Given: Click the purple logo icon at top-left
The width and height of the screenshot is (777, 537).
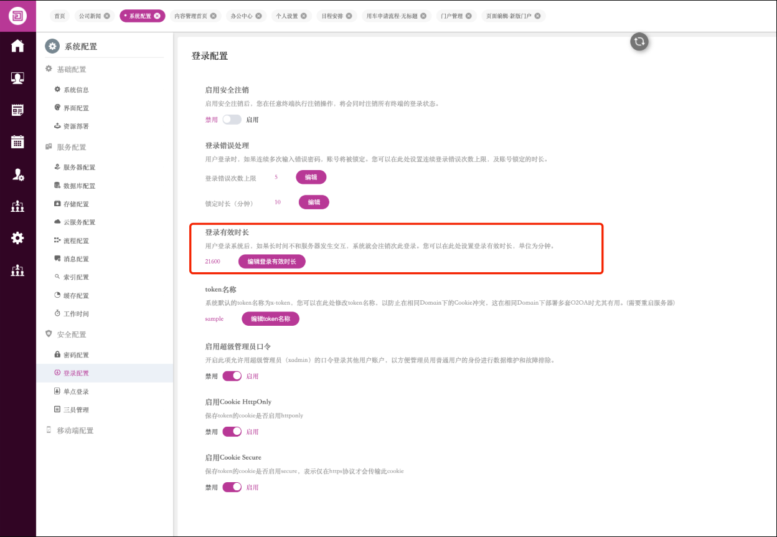Looking at the screenshot, I should tap(17, 16).
